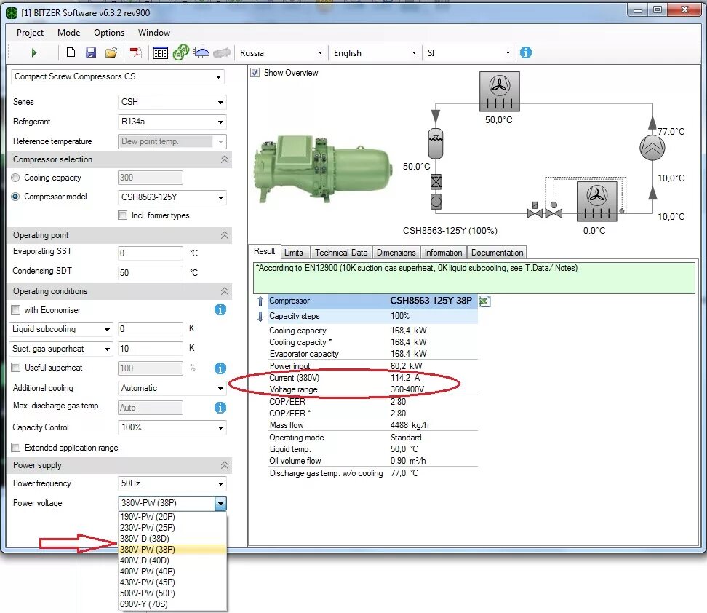Check Incl. former types
The height and width of the screenshot is (613, 707).
point(121,215)
